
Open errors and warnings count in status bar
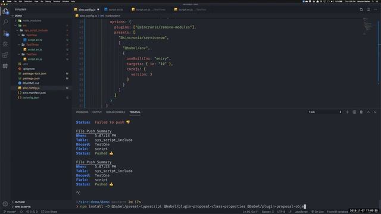32,212
